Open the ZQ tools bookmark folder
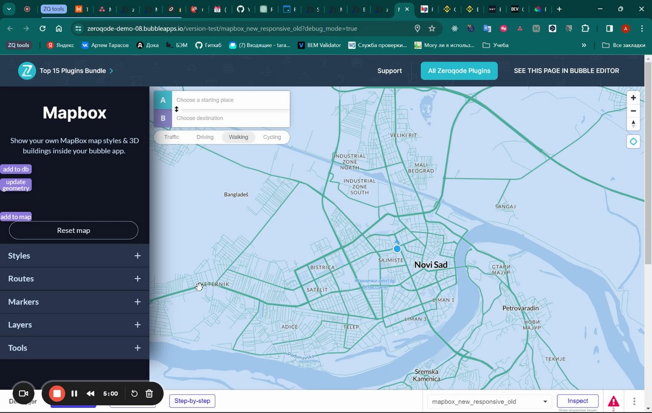The height and width of the screenshot is (413, 652). (18, 45)
